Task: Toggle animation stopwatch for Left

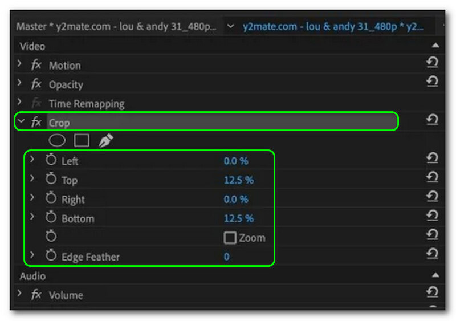Action: tap(51, 161)
